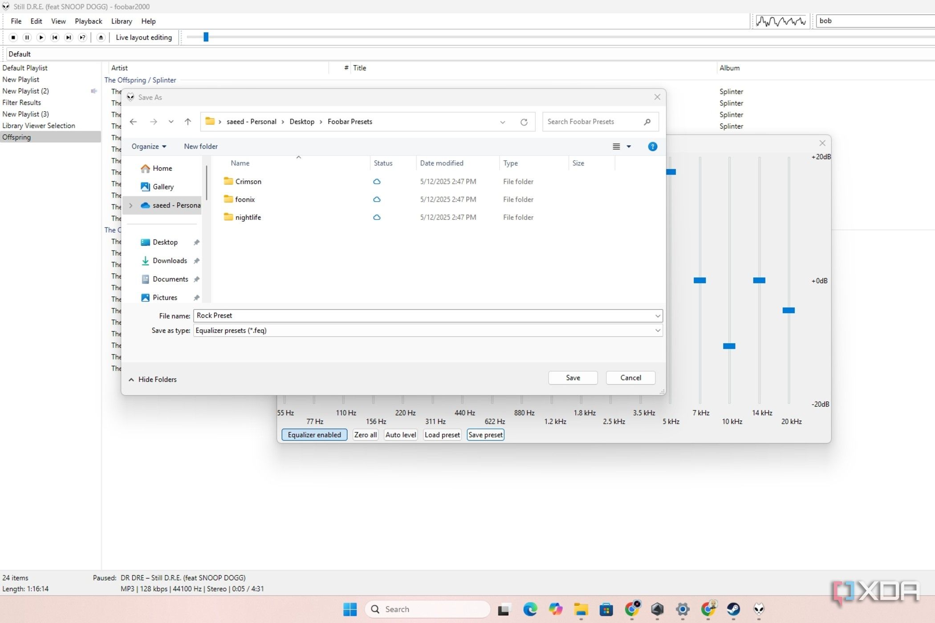Select the Offspring playlist
Image resolution: width=935 pixels, height=623 pixels.
pyautogui.click(x=50, y=137)
